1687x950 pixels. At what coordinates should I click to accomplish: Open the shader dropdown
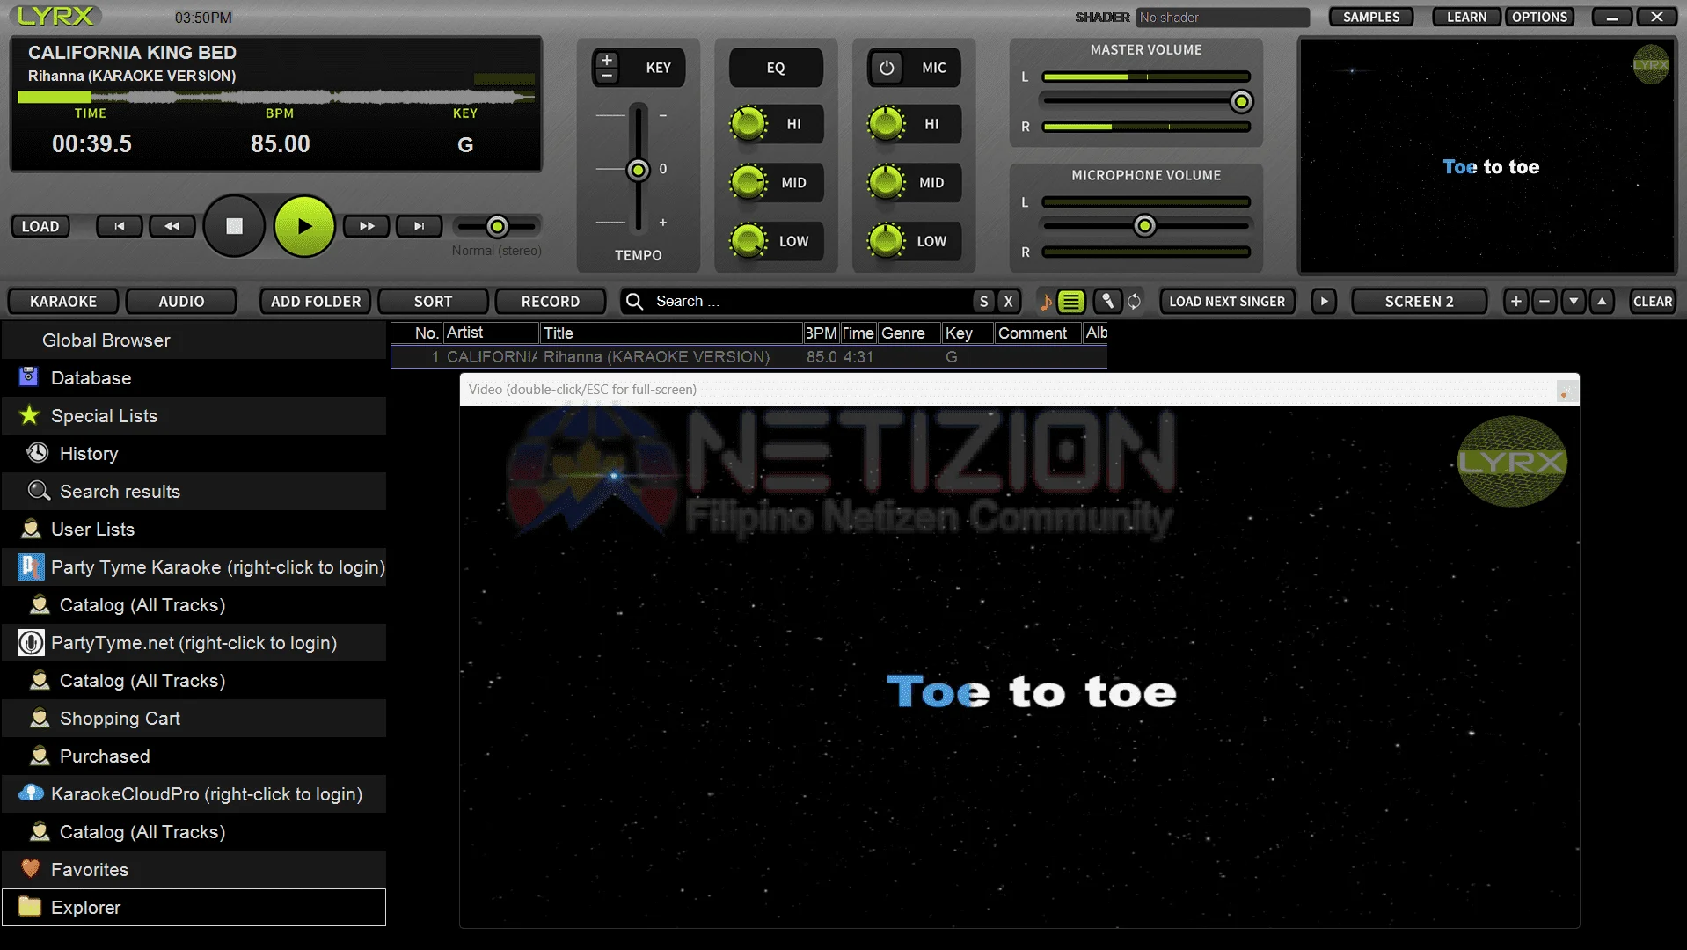1222,18
